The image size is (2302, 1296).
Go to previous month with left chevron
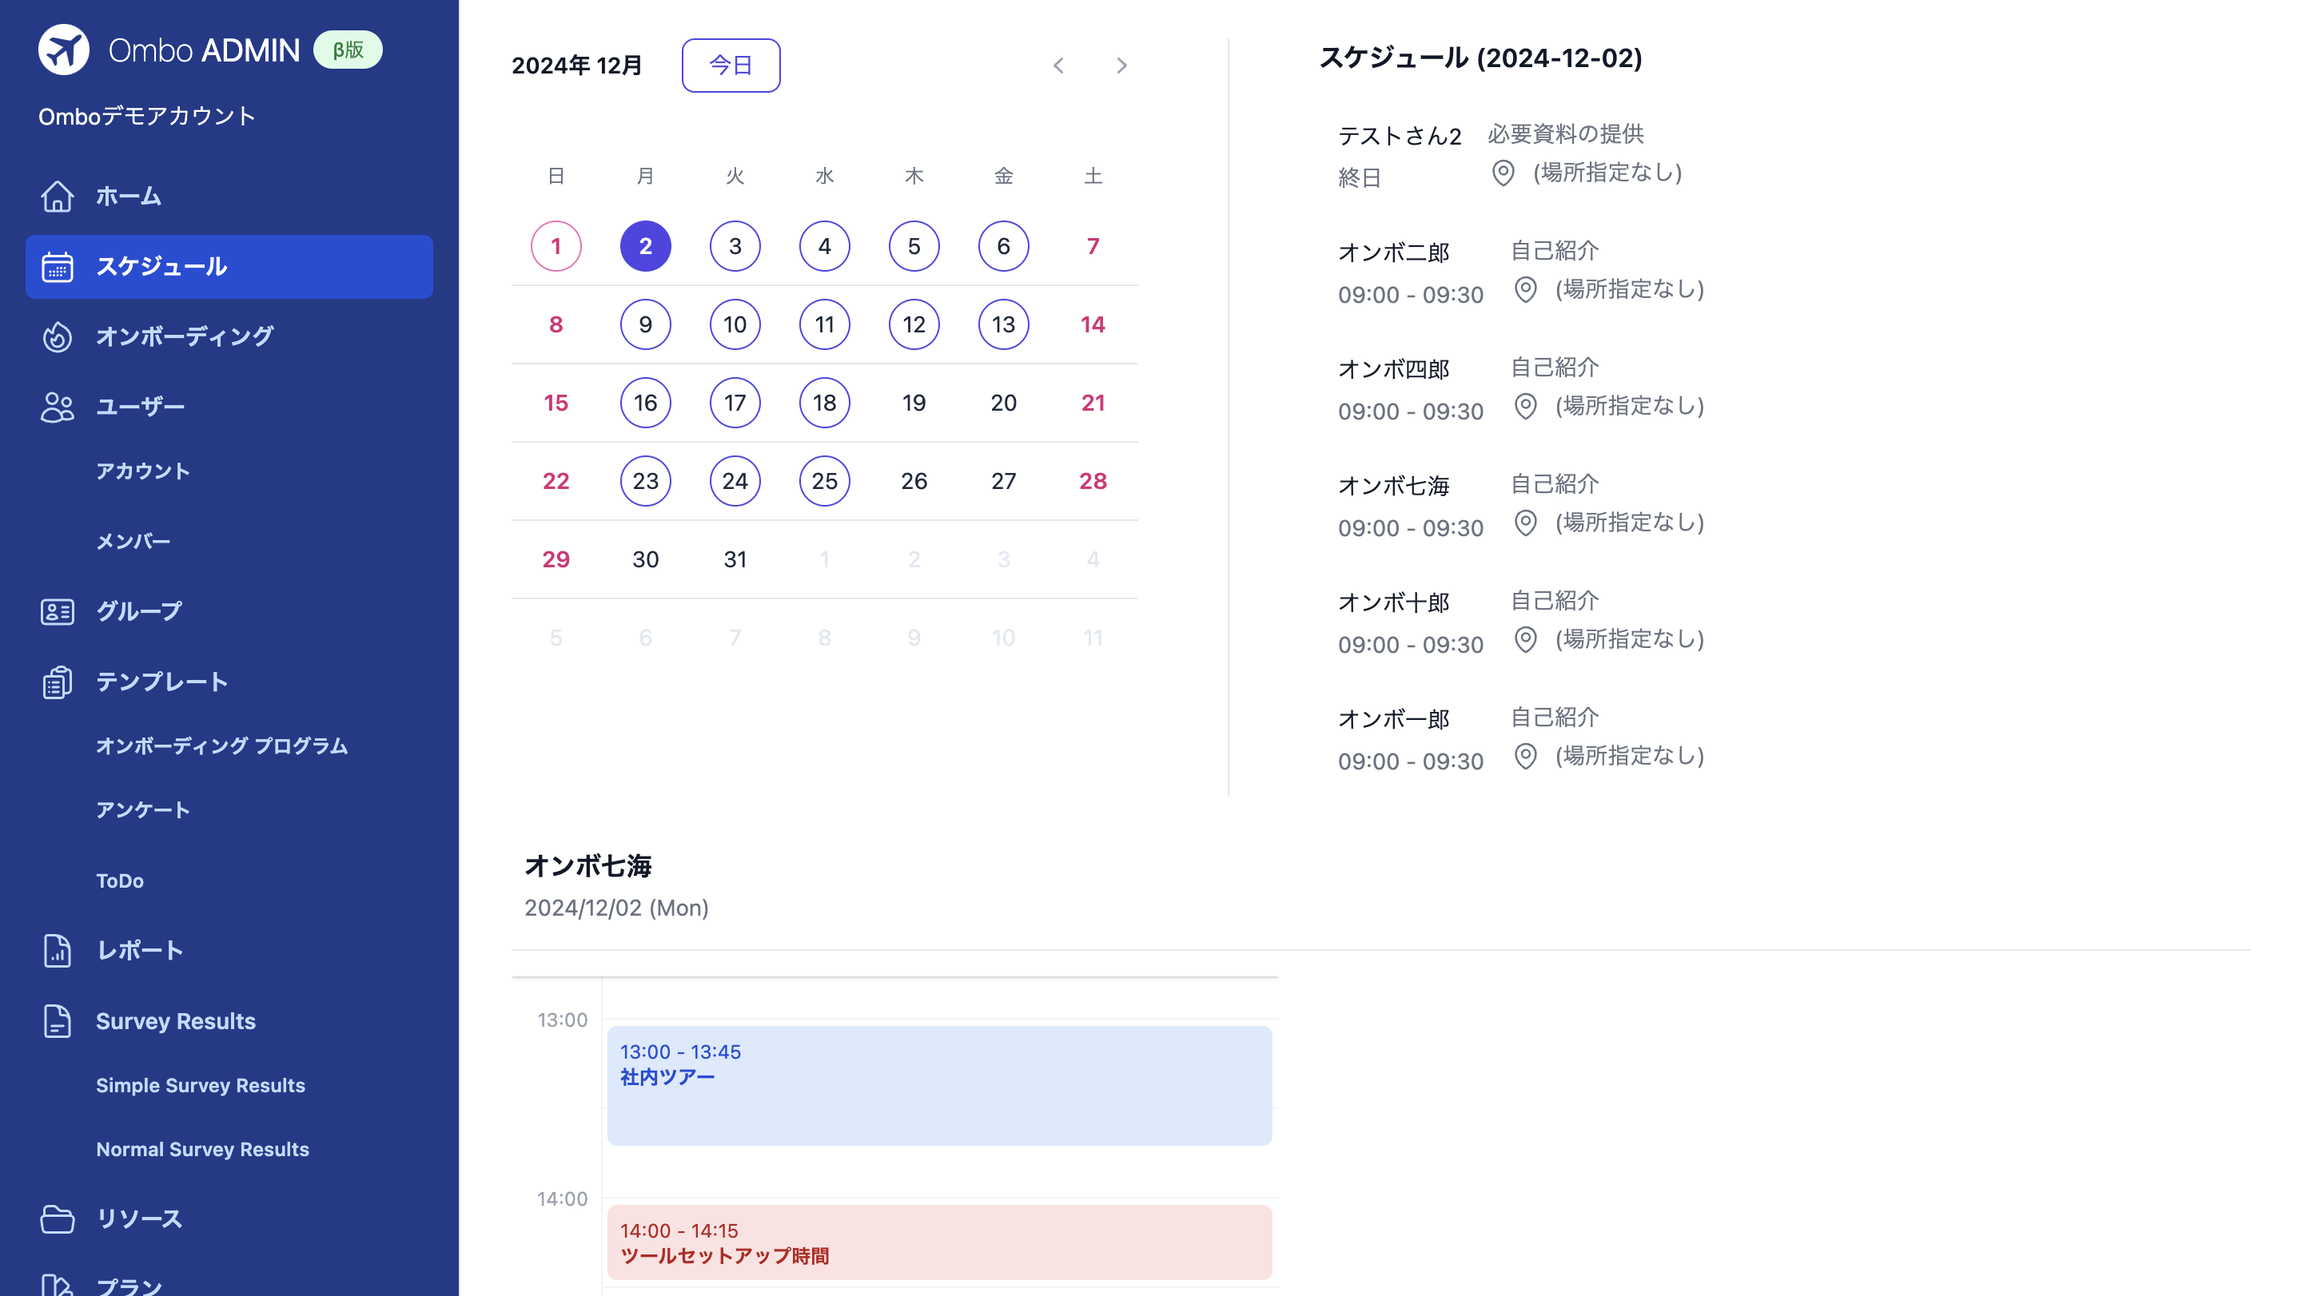1059,66
